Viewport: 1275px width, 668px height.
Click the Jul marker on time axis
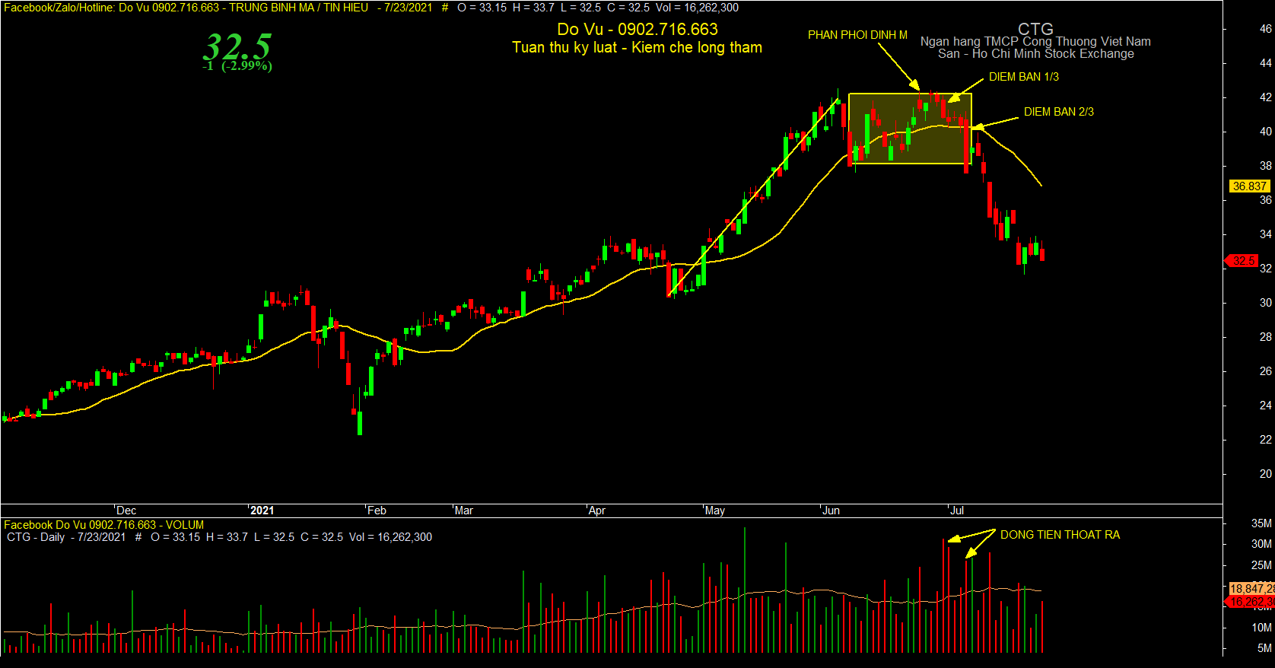point(957,511)
